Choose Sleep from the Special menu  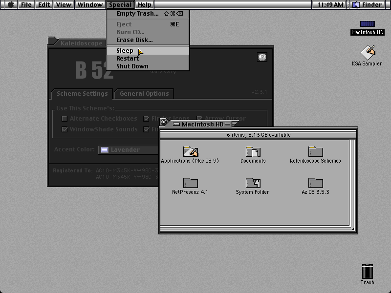(x=148, y=51)
